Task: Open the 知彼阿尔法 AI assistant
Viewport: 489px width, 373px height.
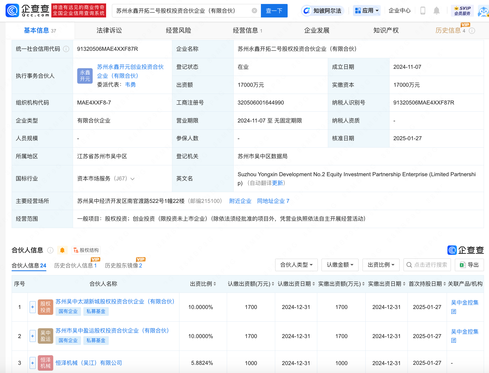Action: (x=322, y=11)
